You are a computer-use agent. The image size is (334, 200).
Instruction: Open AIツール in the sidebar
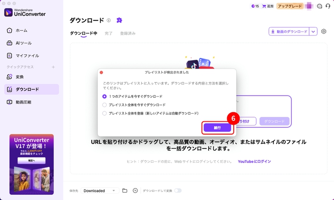[x=24, y=43]
